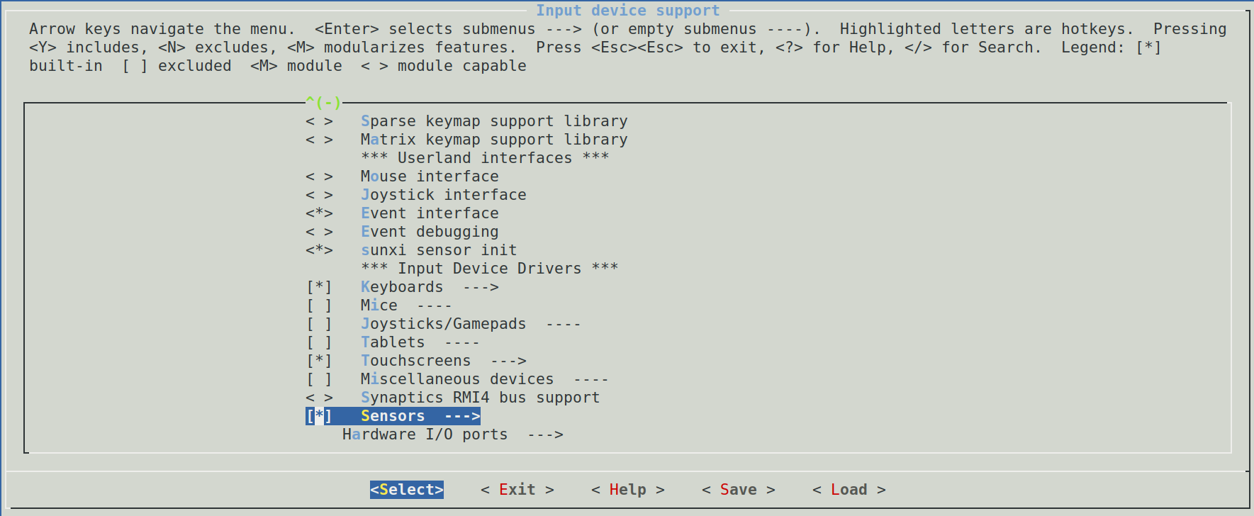Click the Userland interfaces section heading
This screenshot has width=1254, height=516.
(485, 158)
